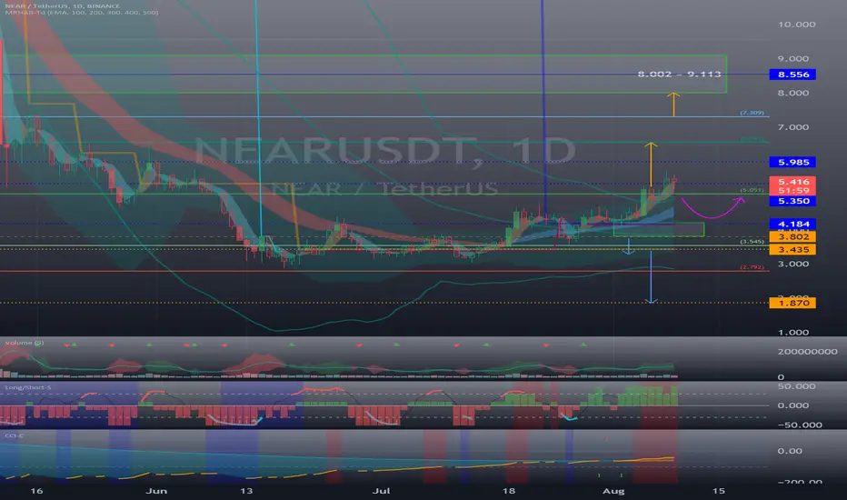The width and height of the screenshot is (847, 500).
Task: Click the 13 date on the time axis
Action: pyautogui.click(x=246, y=491)
